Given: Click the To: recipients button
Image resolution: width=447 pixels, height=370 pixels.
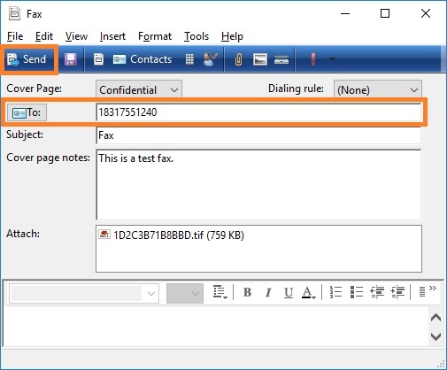Looking at the screenshot, I should tap(27, 112).
